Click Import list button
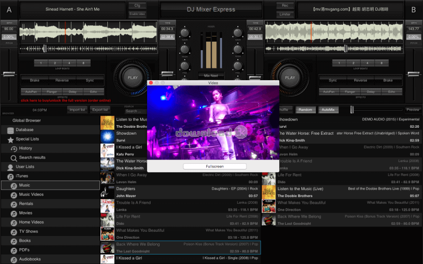 click(77, 110)
